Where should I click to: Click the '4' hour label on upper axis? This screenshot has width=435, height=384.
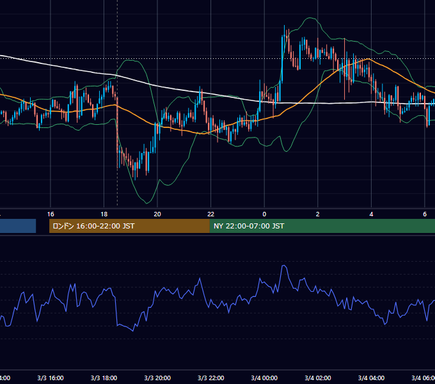point(371,214)
